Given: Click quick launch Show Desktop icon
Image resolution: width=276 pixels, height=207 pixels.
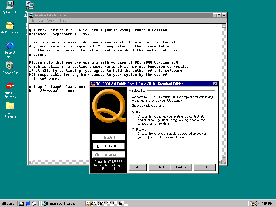Looking at the screenshot, I should (22, 203).
